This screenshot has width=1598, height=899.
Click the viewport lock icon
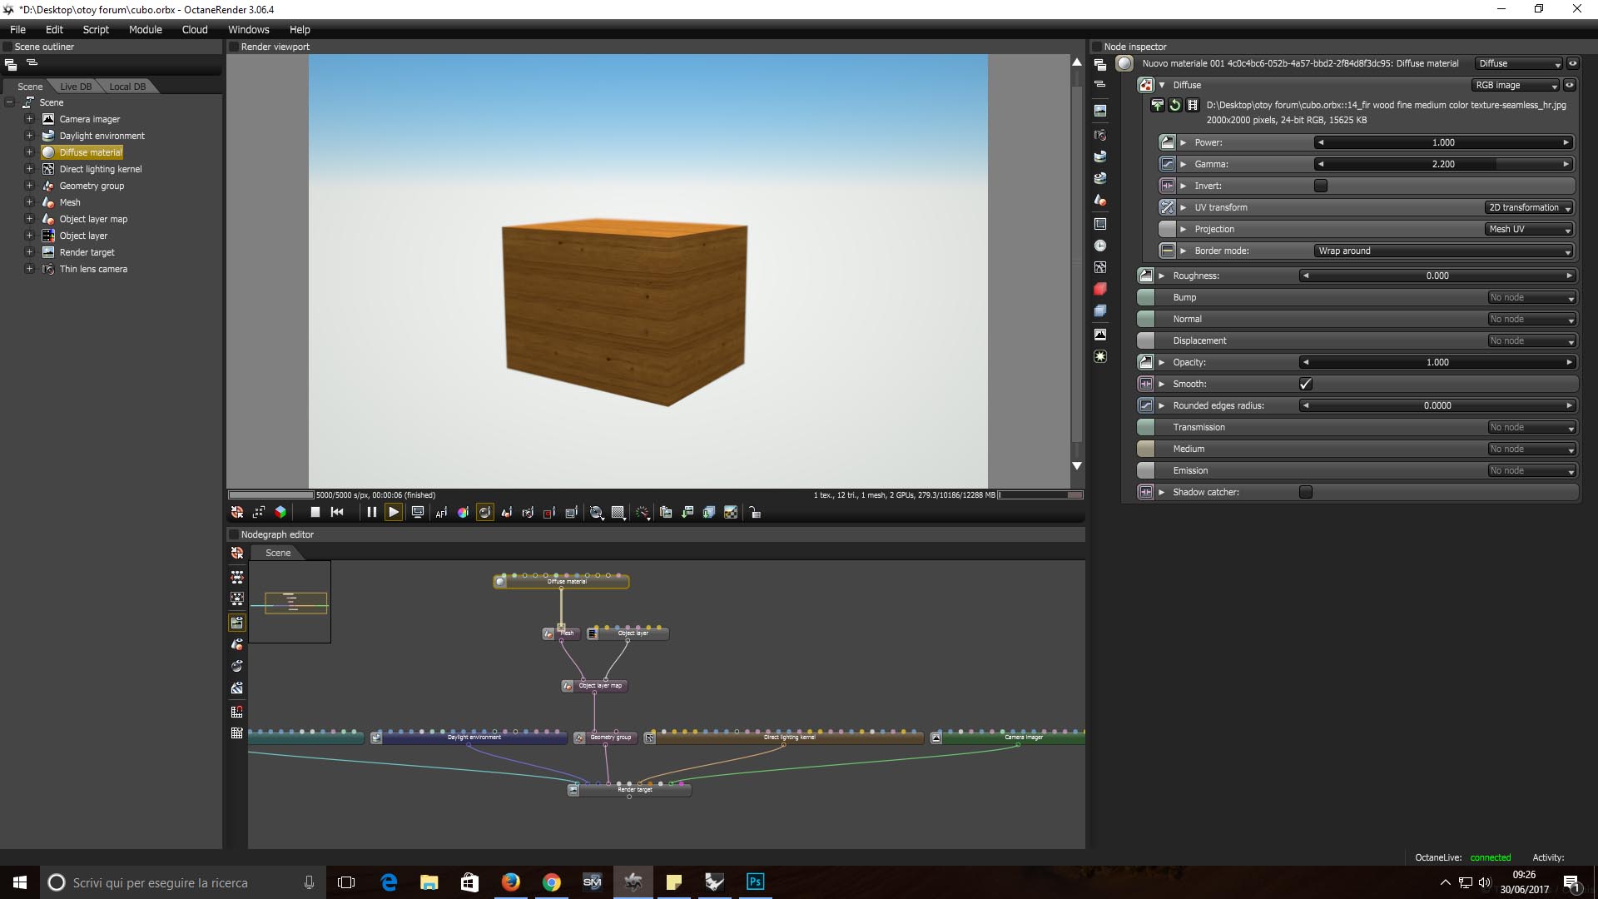click(755, 513)
